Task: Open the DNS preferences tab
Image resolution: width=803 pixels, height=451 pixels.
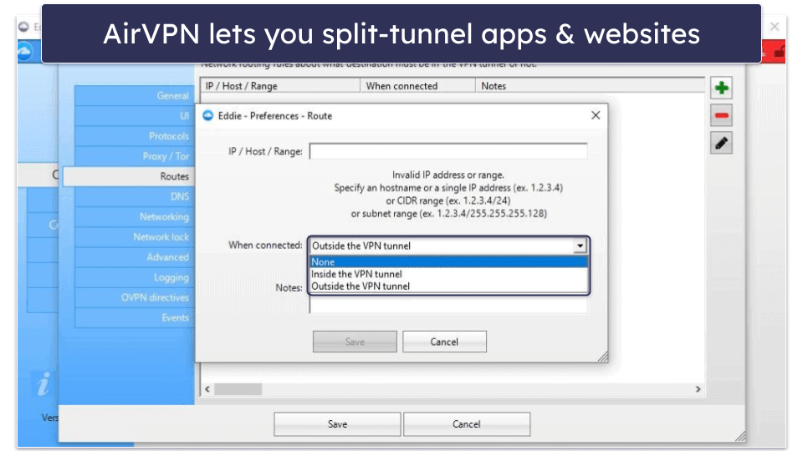Action: [x=135, y=197]
